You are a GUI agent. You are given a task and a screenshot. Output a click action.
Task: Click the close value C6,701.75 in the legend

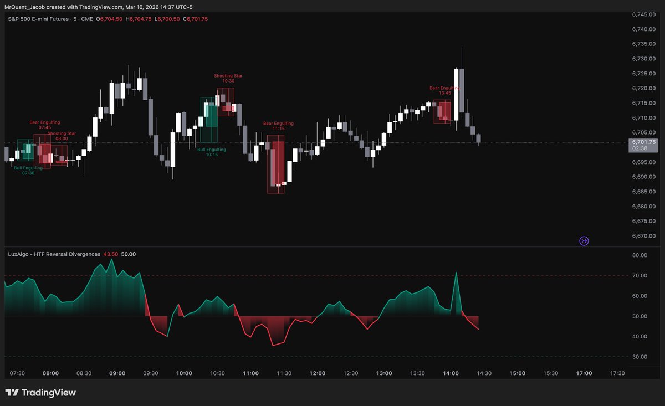coord(197,19)
